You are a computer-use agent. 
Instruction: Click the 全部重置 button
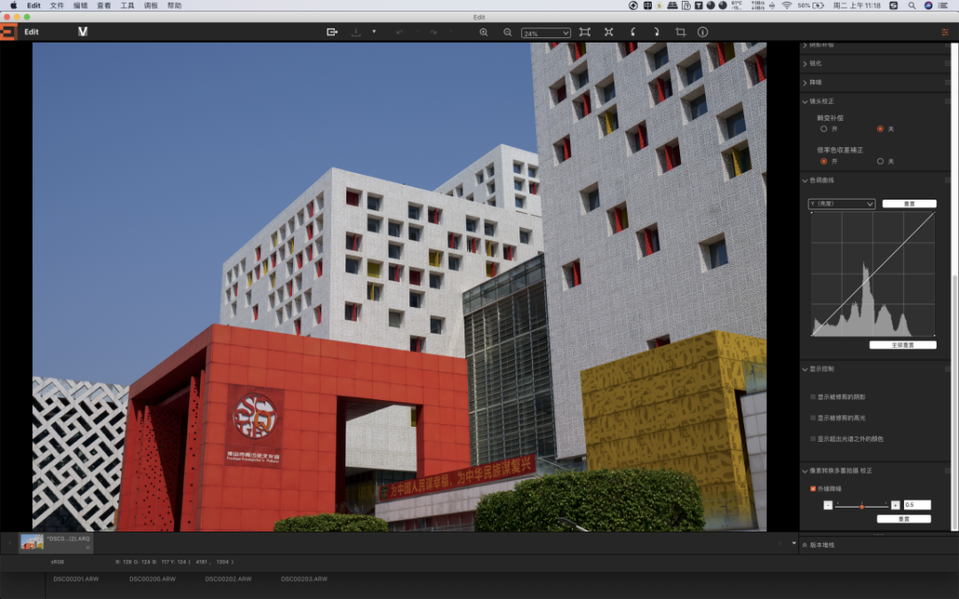903,345
